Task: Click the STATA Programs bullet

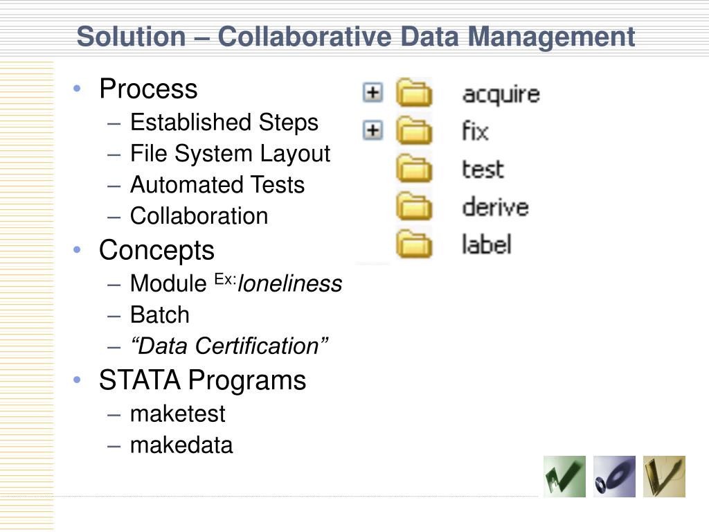Action: (202, 380)
